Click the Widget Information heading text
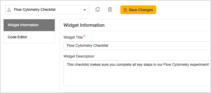211x93 pixels. pos(84,25)
